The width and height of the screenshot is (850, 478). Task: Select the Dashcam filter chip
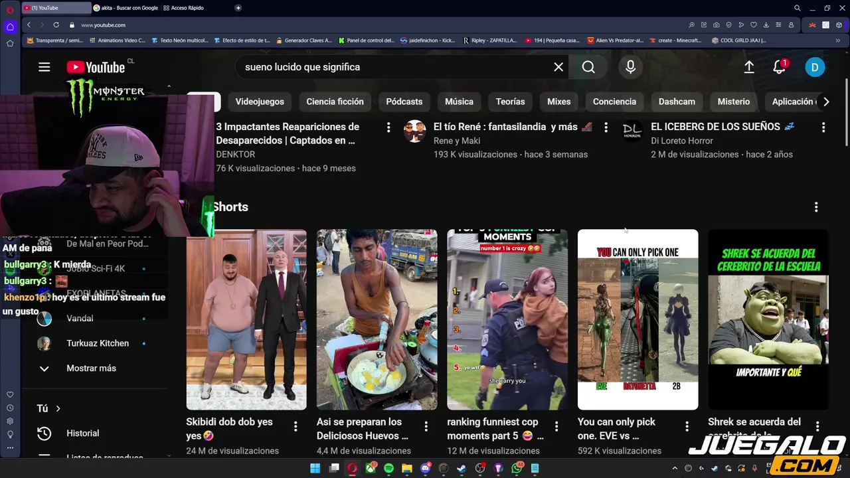click(677, 102)
